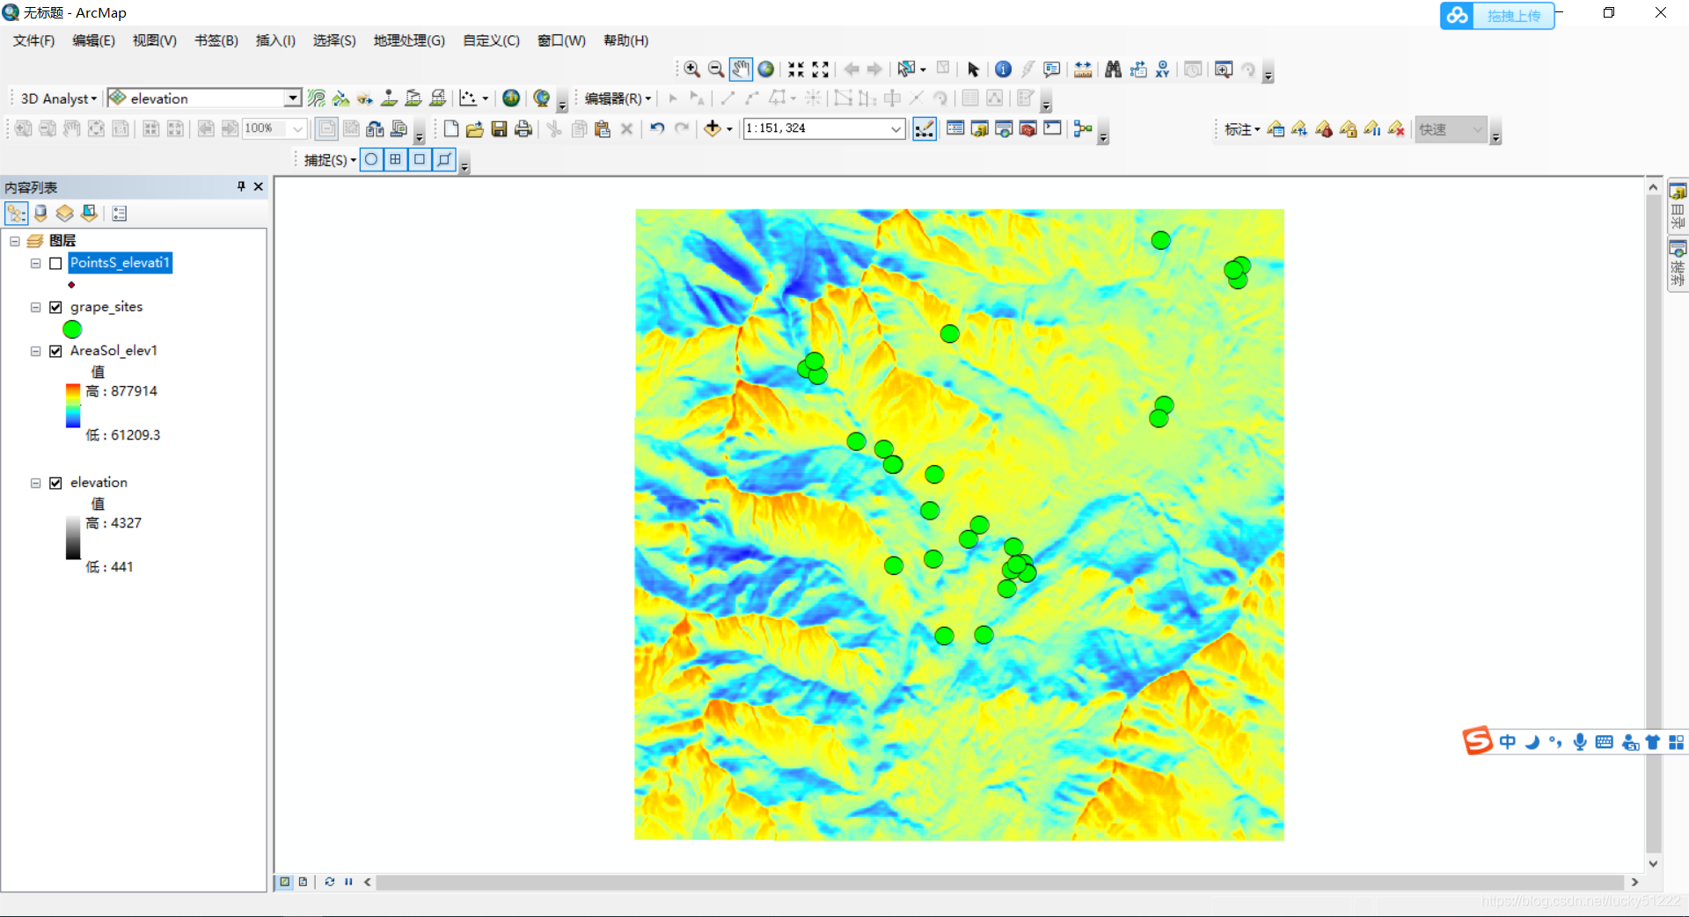Open the 文件(F) menu
1689x917 pixels.
[33, 40]
